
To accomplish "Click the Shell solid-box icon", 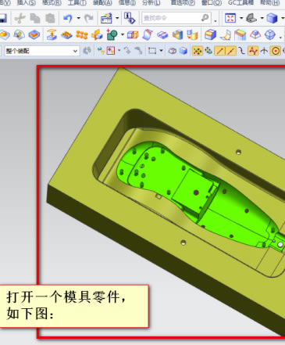I will click(210, 34).
